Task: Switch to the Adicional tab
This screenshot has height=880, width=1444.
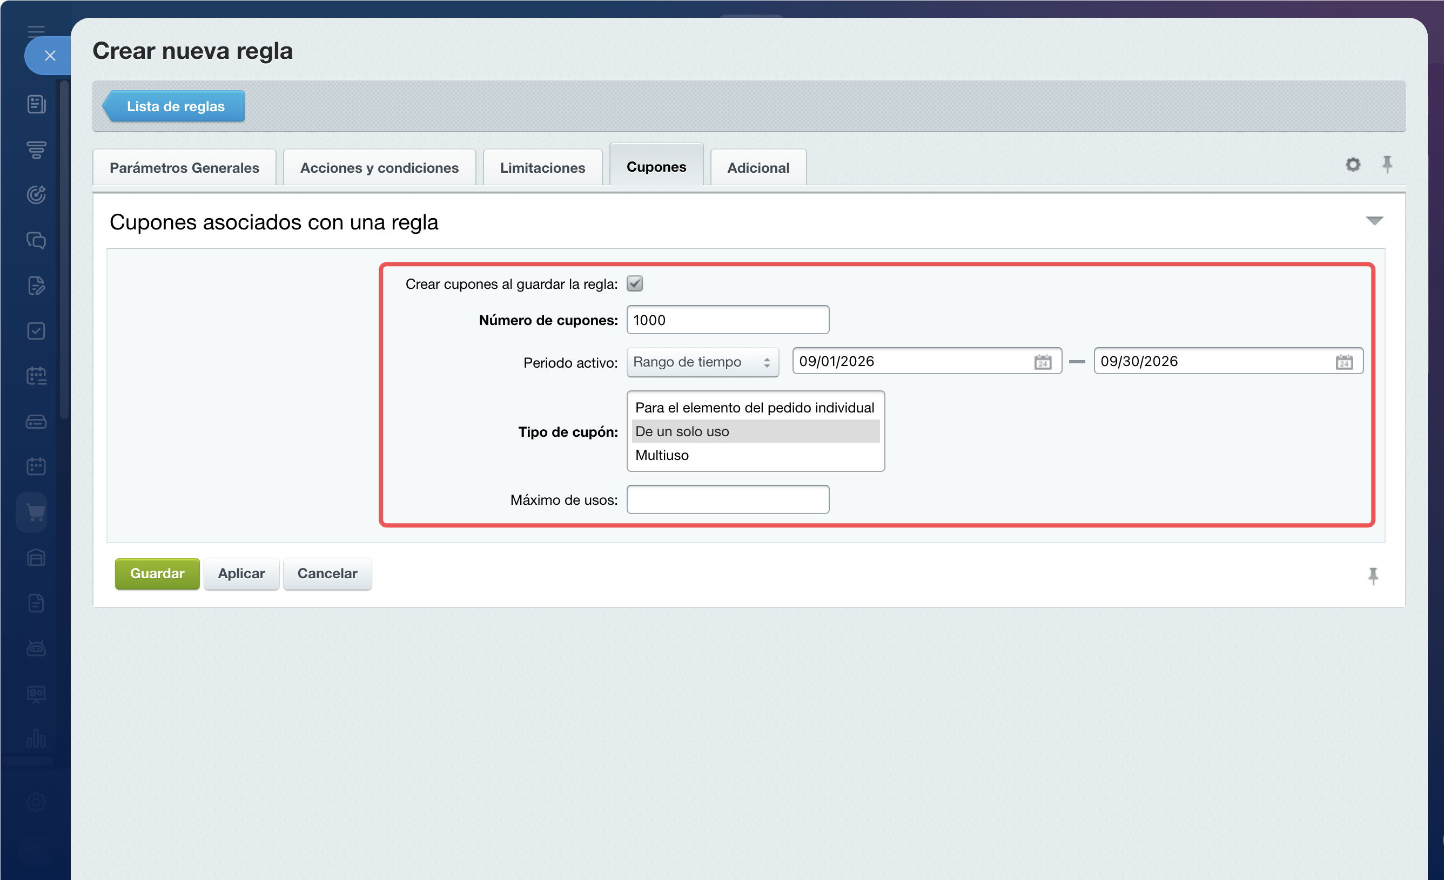Action: point(758,168)
